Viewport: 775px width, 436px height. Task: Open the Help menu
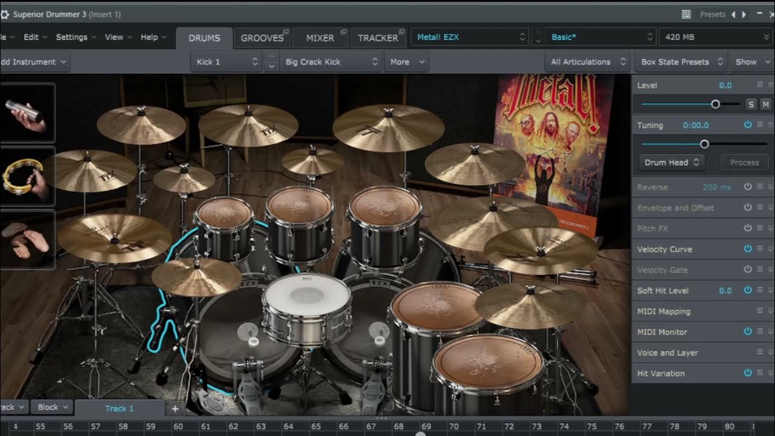point(153,37)
